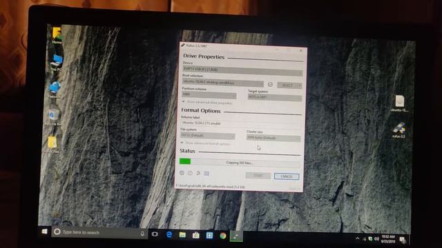Launch Google Chrome from taskbar
442x248 pixels.
coord(223,236)
